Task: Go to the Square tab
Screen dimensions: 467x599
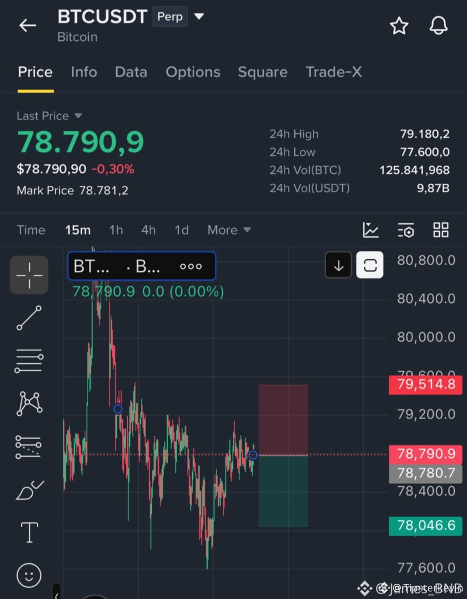Action: [263, 72]
